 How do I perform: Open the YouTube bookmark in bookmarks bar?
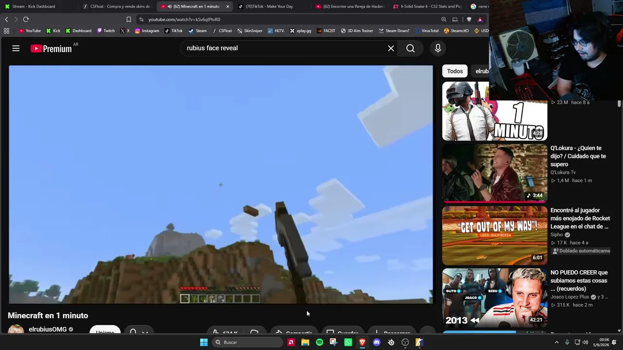[x=30, y=31]
